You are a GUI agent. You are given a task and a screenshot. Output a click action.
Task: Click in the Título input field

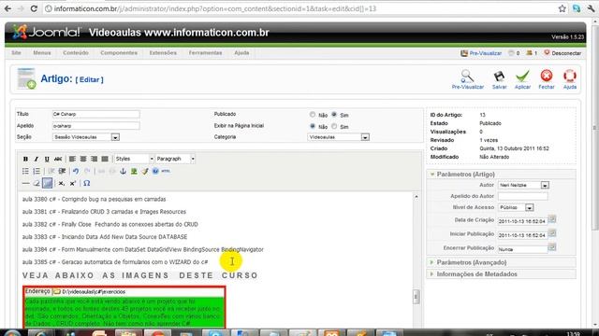pyautogui.click(x=95, y=114)
